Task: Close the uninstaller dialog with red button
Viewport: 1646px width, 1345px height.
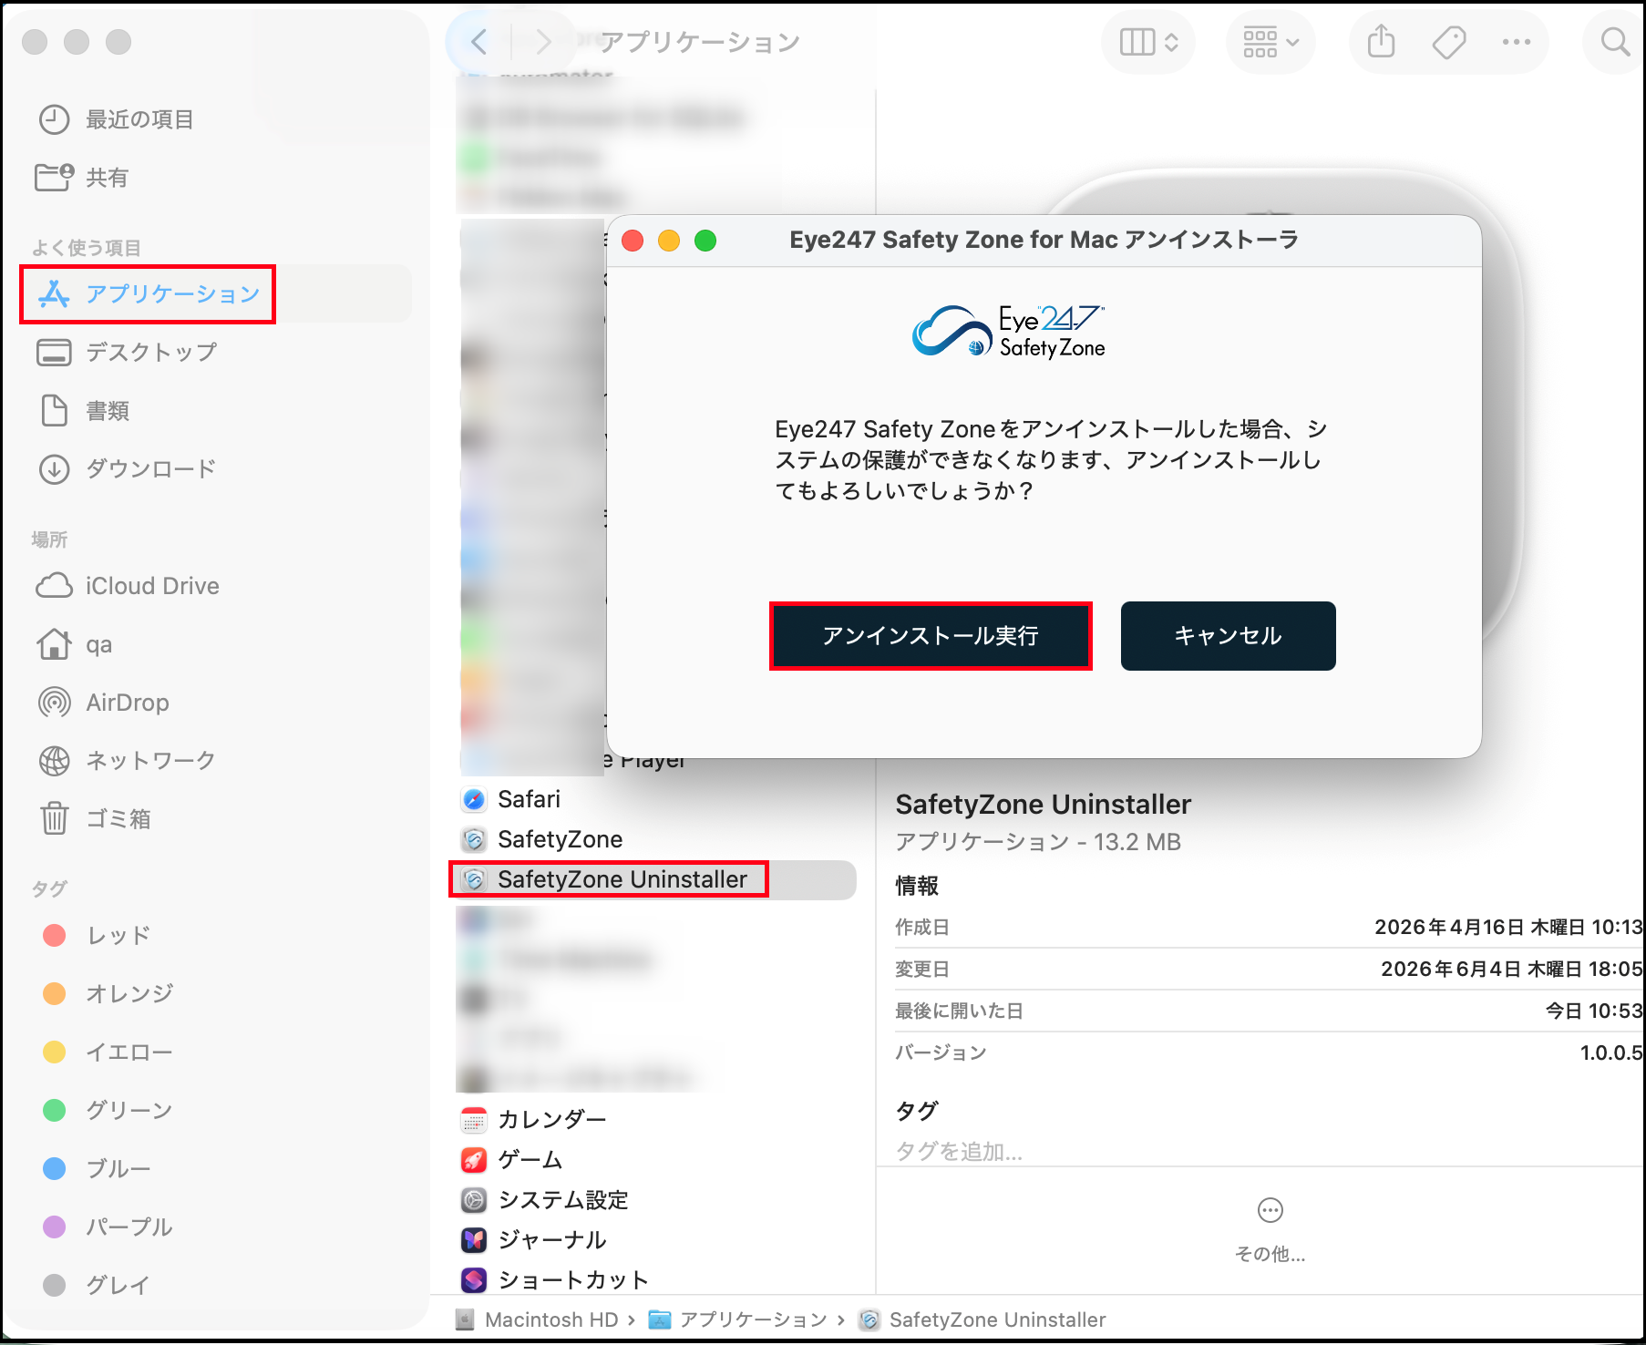Action: 633,240
